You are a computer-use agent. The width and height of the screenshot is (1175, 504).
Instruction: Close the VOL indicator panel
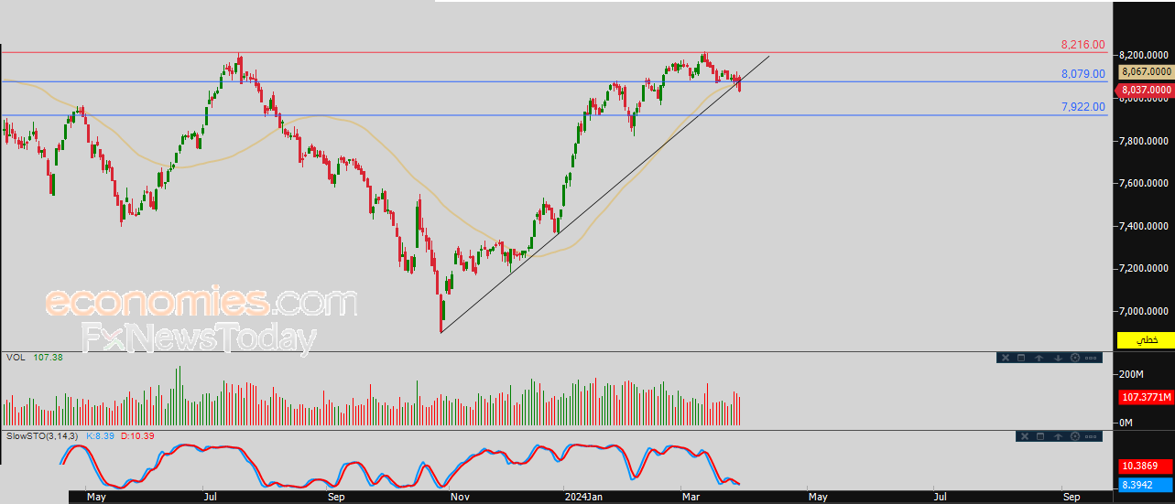point(1006,358)
